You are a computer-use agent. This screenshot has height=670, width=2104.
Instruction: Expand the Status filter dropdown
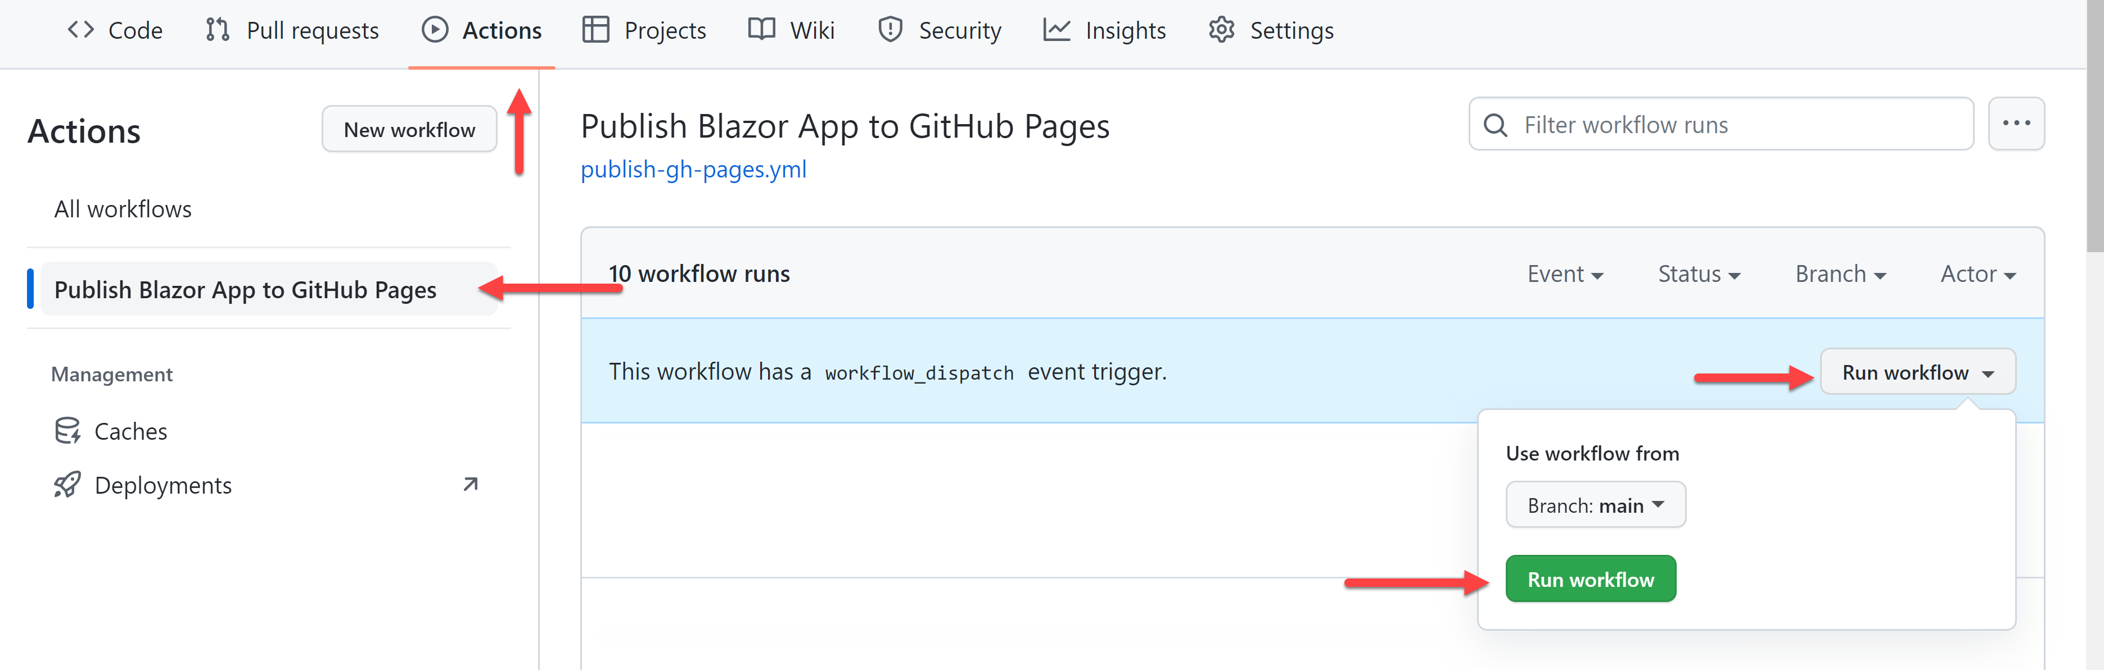[x=1698, y=274]
